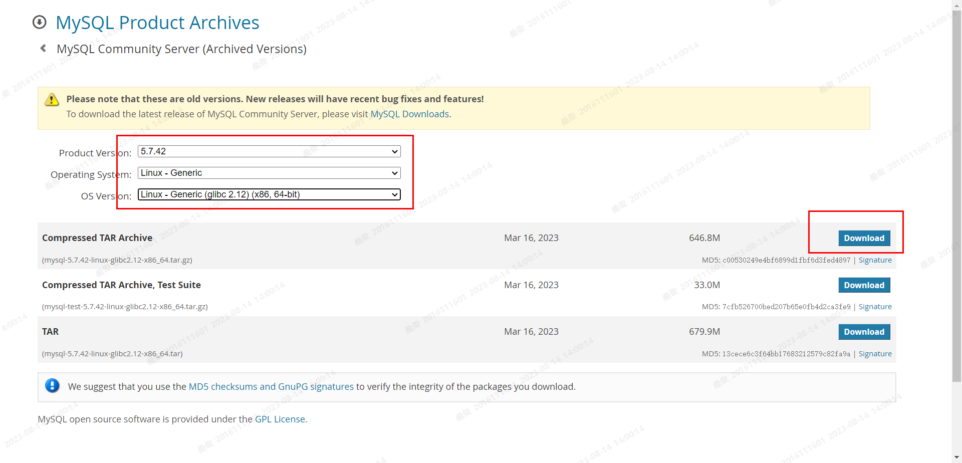Click the OS Version label
The height and width of the screenshot is (463, 962).
pos(106,196)
